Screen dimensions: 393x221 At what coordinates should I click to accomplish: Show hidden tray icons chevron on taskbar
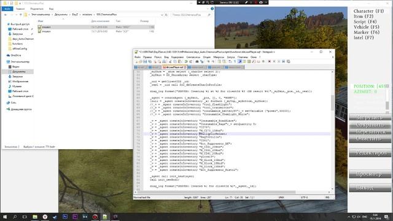pyautogui.click(x=349, y=217)
